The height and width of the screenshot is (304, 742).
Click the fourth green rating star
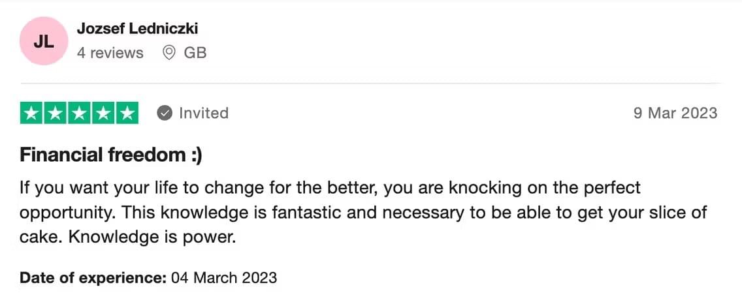point(103,113)
